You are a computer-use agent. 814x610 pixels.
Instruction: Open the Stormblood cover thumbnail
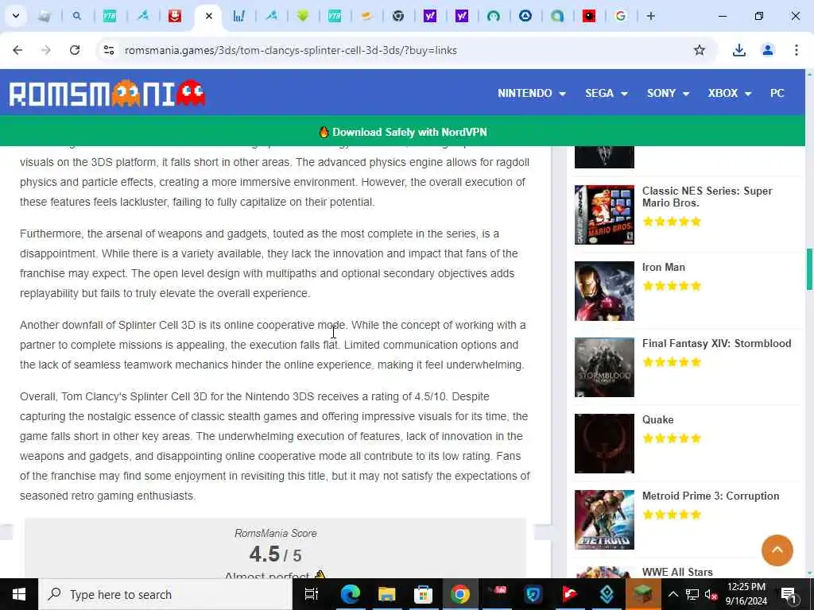(x=604, y=367)
